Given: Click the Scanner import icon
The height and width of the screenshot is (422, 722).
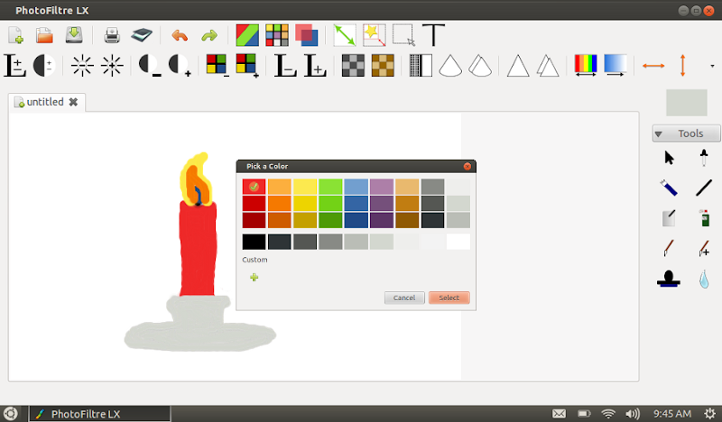Looking at the screenshot, I should [142, 35].
